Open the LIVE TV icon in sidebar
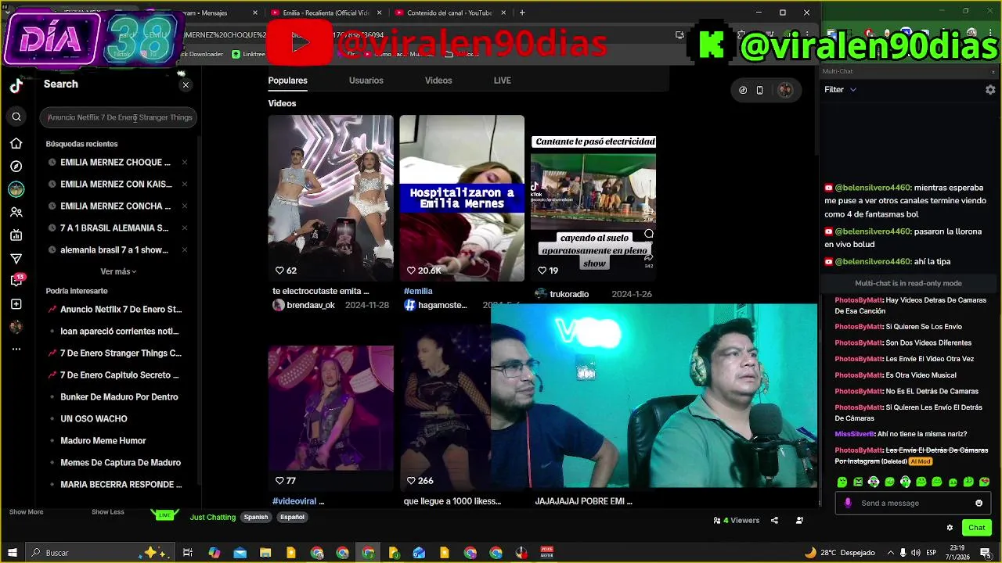 (x=16, y=235)
